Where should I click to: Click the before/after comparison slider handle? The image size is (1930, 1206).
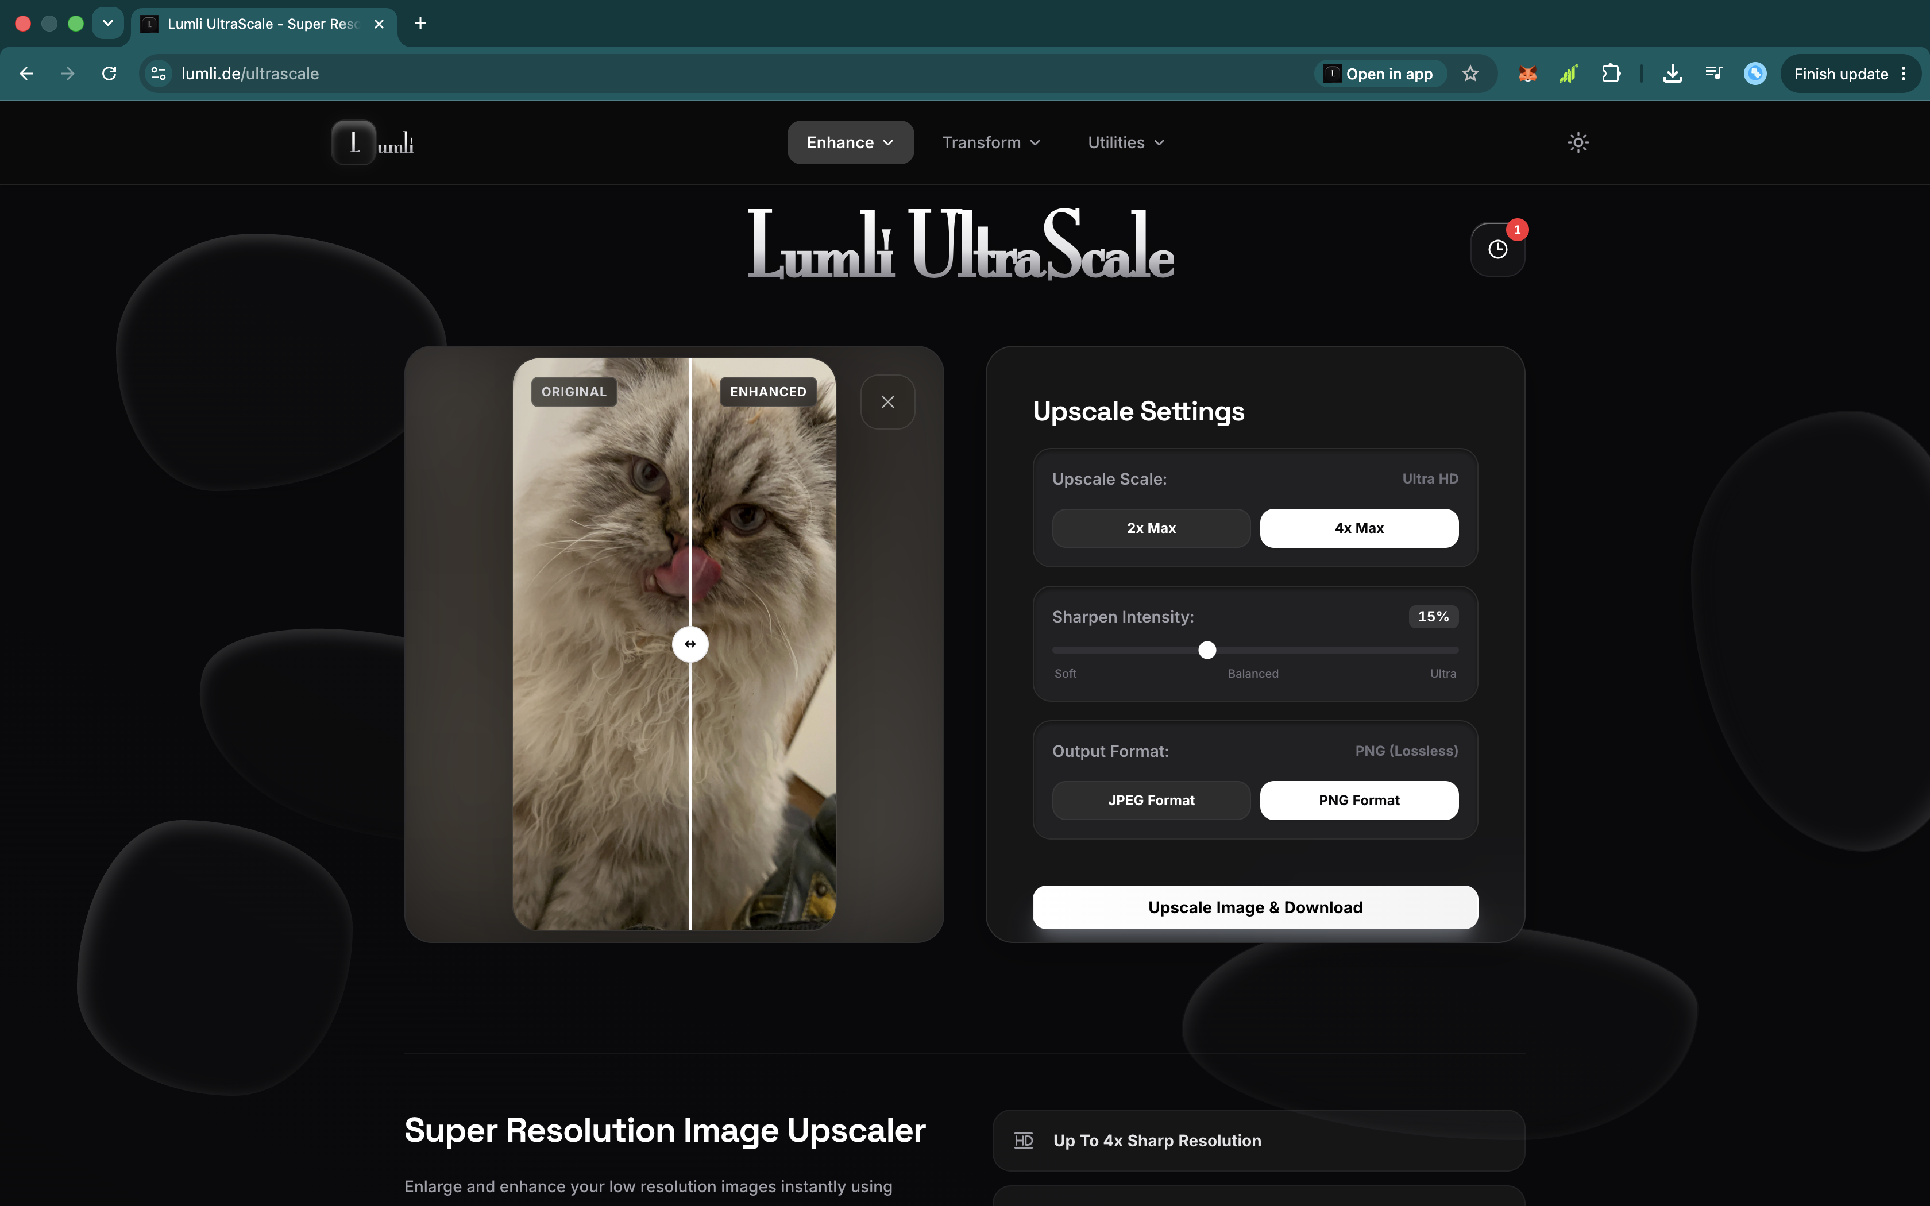point(690,644)
